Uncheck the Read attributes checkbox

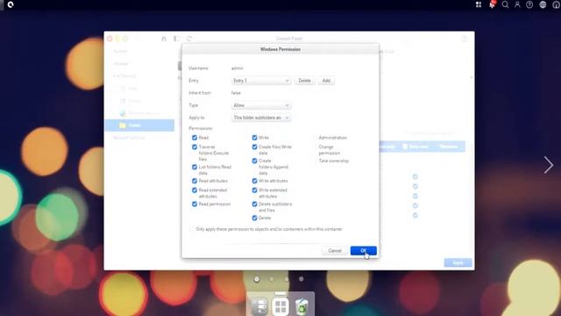tap(195, 181)
